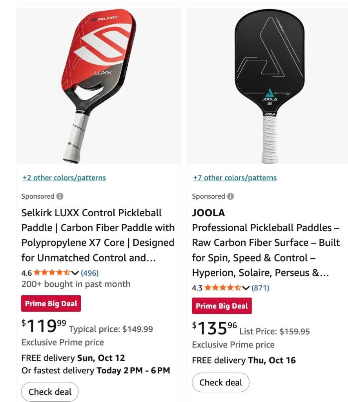Click the $135.96 JOOLA price
Image resolution: width=348 pixels, height=402 pixels.
click(215, 328)
